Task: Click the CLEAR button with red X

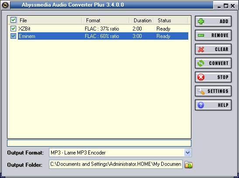Action: tap(213, 49)
